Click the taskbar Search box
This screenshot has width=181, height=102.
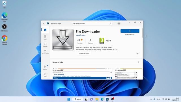78,99
